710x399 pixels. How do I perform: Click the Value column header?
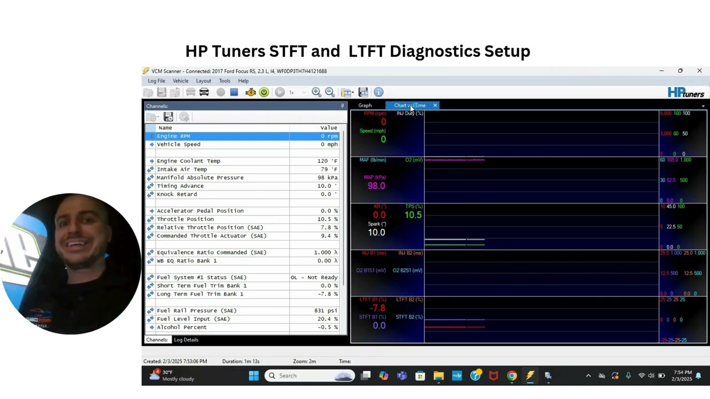coord(315,127)
